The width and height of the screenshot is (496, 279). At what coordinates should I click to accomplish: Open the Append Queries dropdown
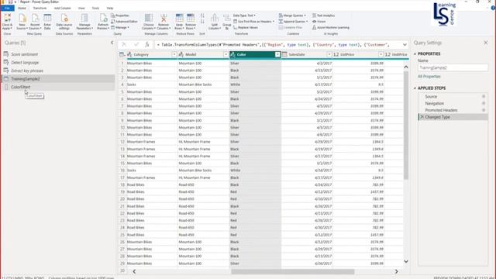pyautogui.click(x=293, y=22)
